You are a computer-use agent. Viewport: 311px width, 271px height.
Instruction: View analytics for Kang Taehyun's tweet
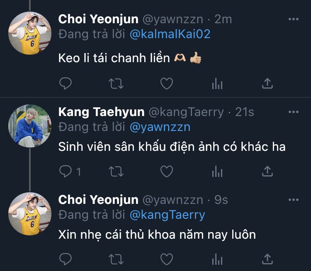point(217,171)
